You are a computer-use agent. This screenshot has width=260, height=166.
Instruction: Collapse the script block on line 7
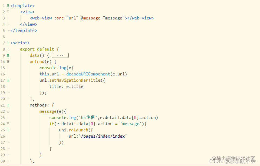[x=8, y=43]
